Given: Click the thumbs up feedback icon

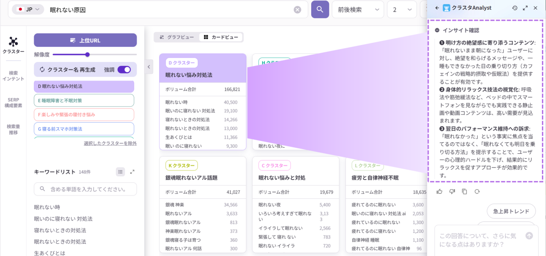Looking at the screenshot, I should [x=440, y=191].
